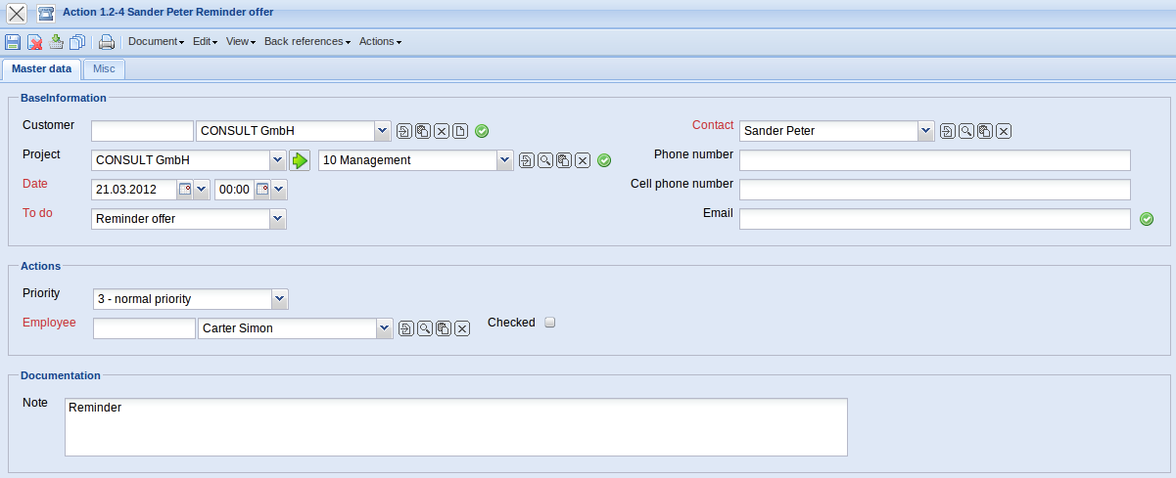Click into the Phone number field

(934, 160)
